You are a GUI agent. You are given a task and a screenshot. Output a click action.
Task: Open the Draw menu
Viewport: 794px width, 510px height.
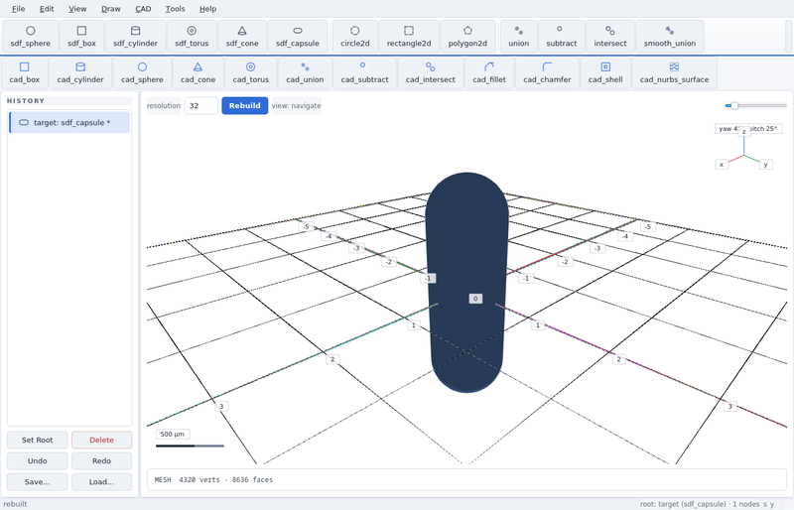[x=111, y=9]
